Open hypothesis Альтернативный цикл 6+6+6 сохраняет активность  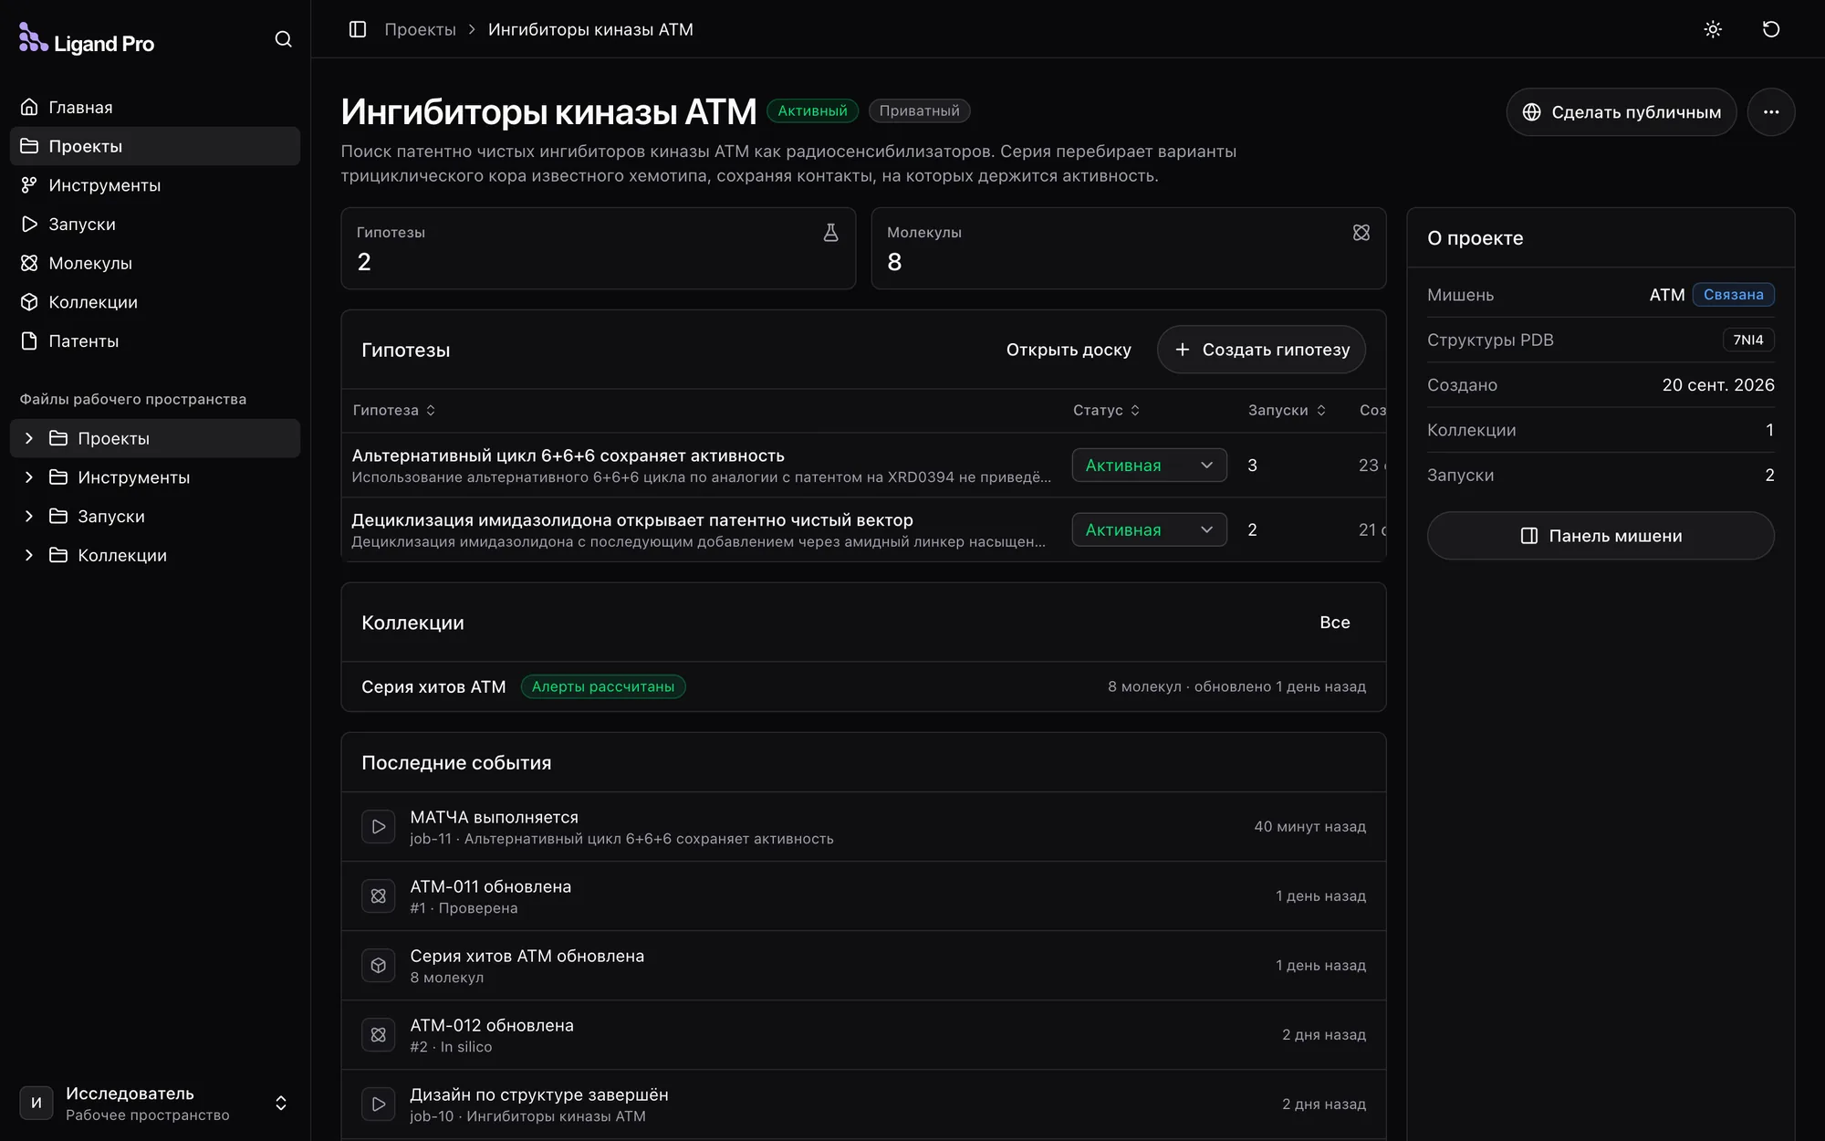(x=568, y=455)
